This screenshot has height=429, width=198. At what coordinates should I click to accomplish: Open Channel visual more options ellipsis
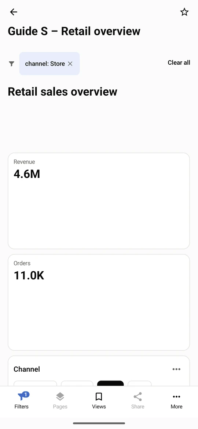click(176, 369)
